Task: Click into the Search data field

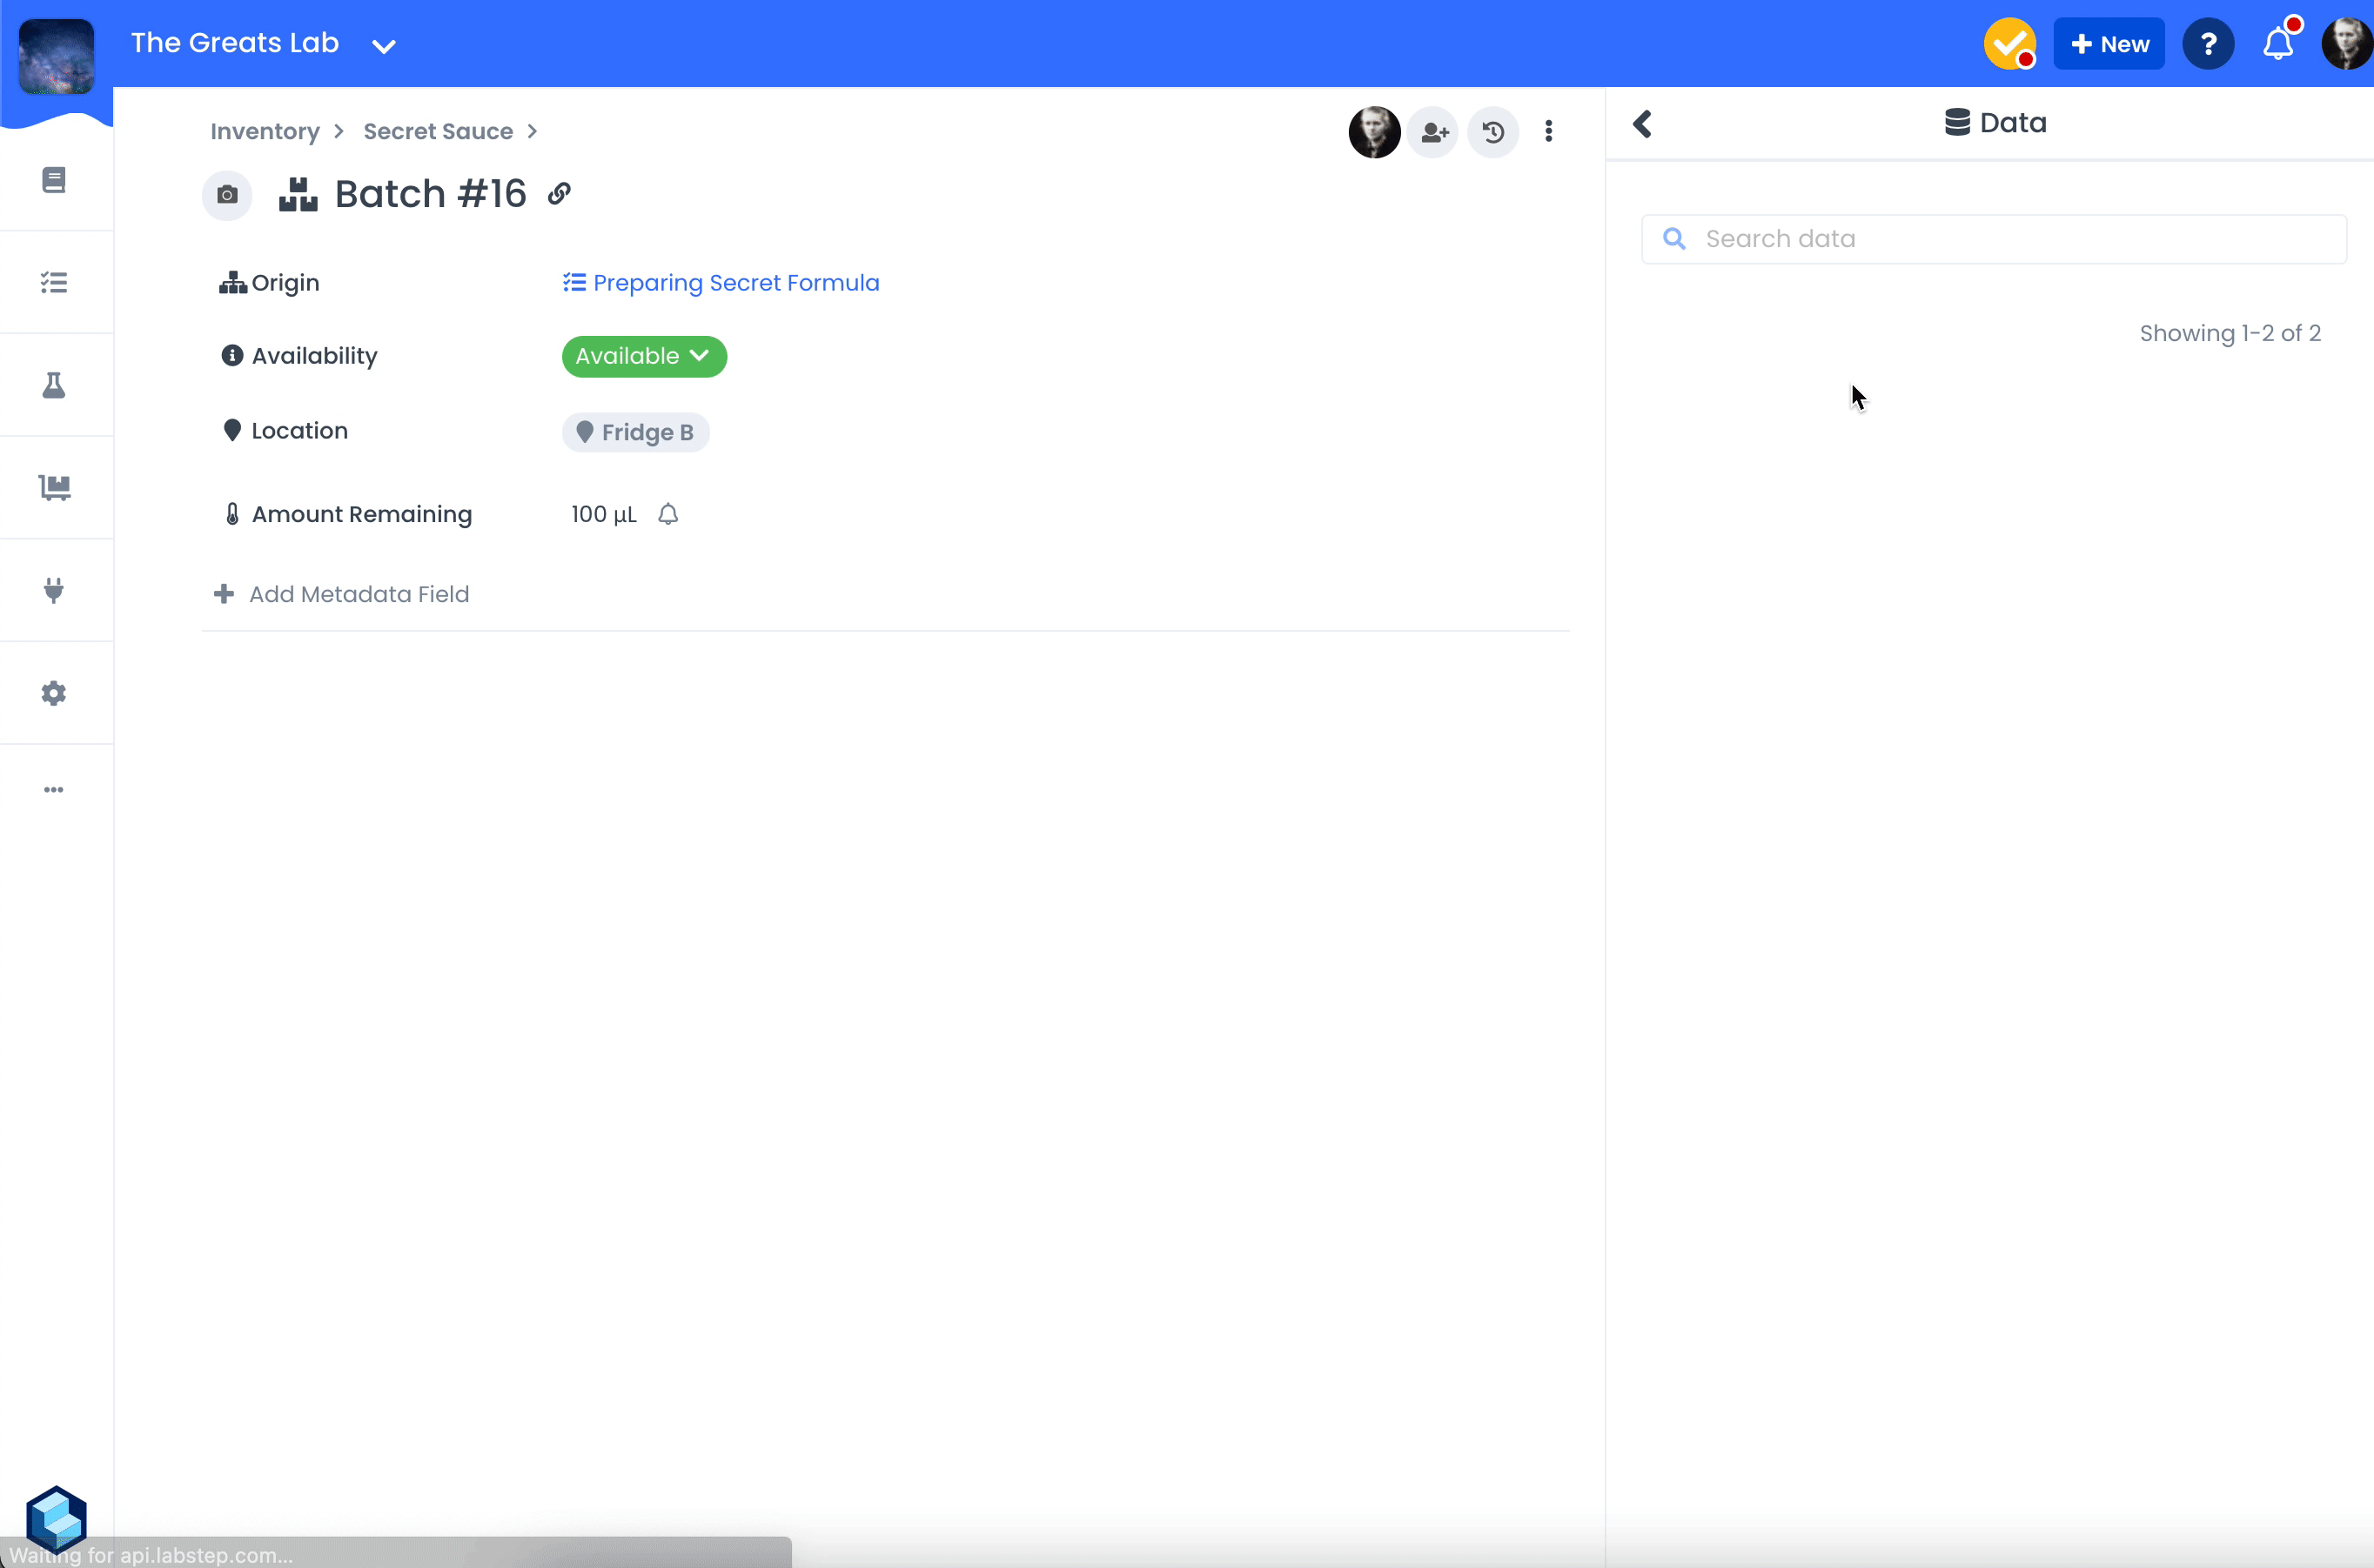Action: (2010, 239)
